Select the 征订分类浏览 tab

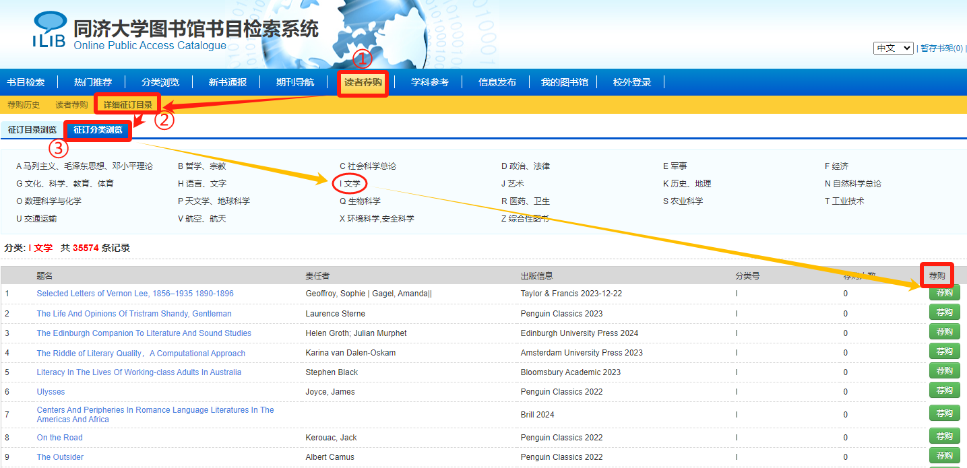[x=98, y=130]
